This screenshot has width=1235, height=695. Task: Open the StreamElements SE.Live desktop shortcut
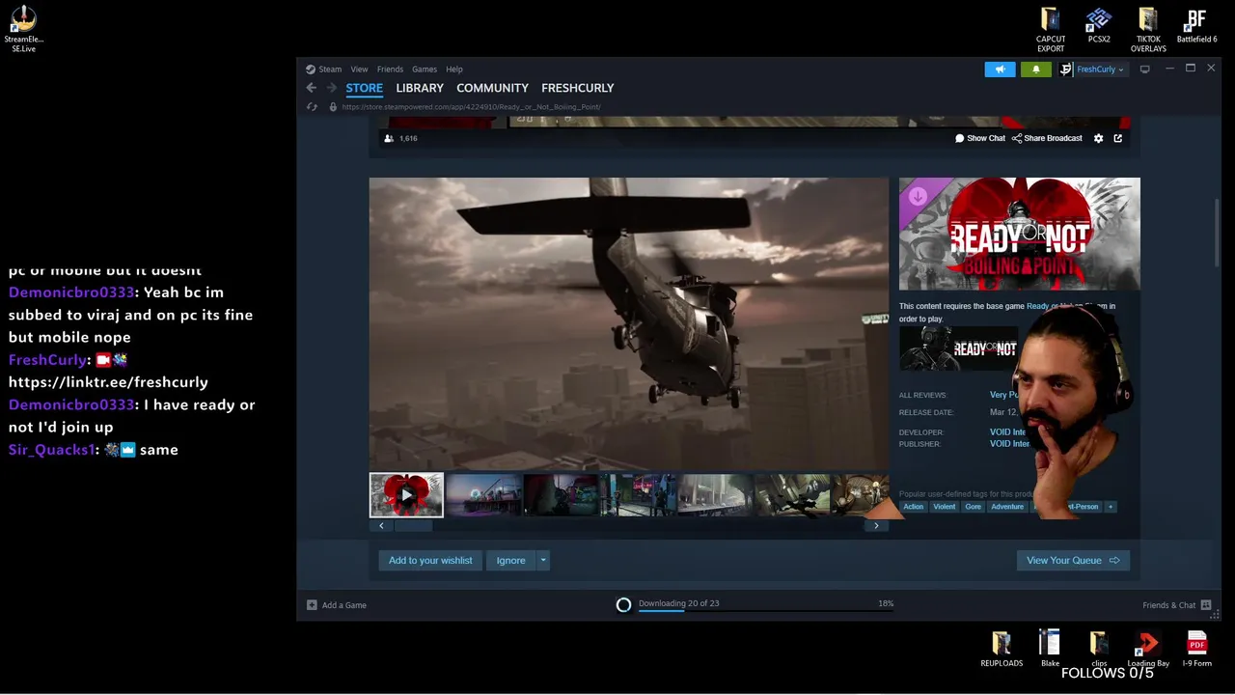(23, 29)
